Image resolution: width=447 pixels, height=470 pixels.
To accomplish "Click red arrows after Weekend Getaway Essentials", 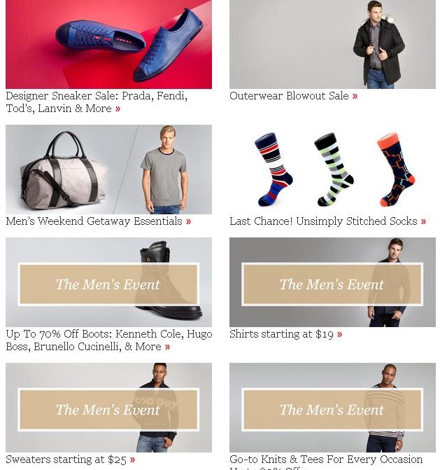I will pyautogui.click(x=188, y=221).
